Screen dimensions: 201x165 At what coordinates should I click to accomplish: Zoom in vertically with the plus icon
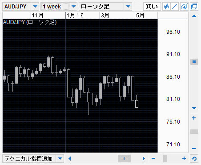(194, 118)
